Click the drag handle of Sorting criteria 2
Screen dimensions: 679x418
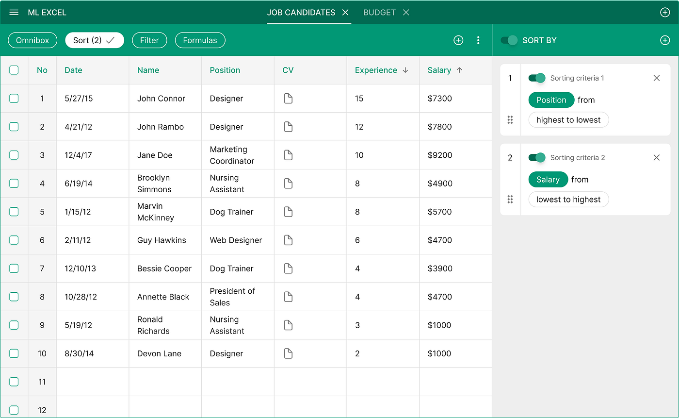click(510, 199)
